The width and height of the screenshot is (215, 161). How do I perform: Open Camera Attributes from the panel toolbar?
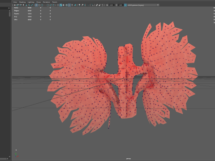(x=21, y=5)
